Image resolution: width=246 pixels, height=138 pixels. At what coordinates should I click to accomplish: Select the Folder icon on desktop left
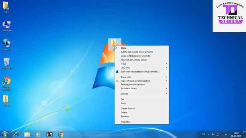[6, 101]
